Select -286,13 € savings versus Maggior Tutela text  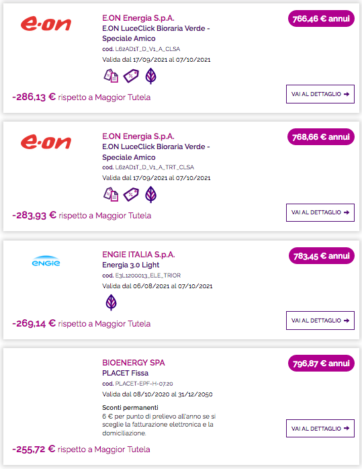[x=81, y=97]
